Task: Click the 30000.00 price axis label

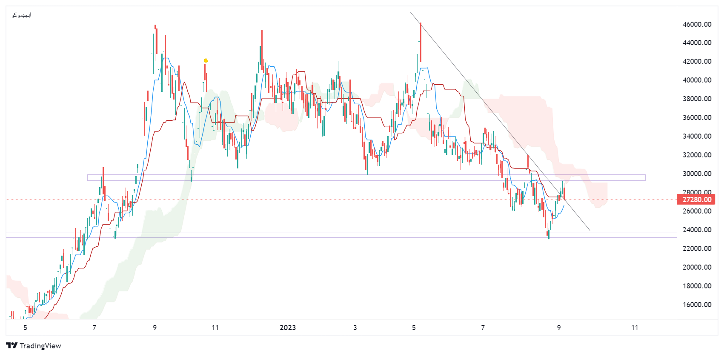Action: pos(697,174)
